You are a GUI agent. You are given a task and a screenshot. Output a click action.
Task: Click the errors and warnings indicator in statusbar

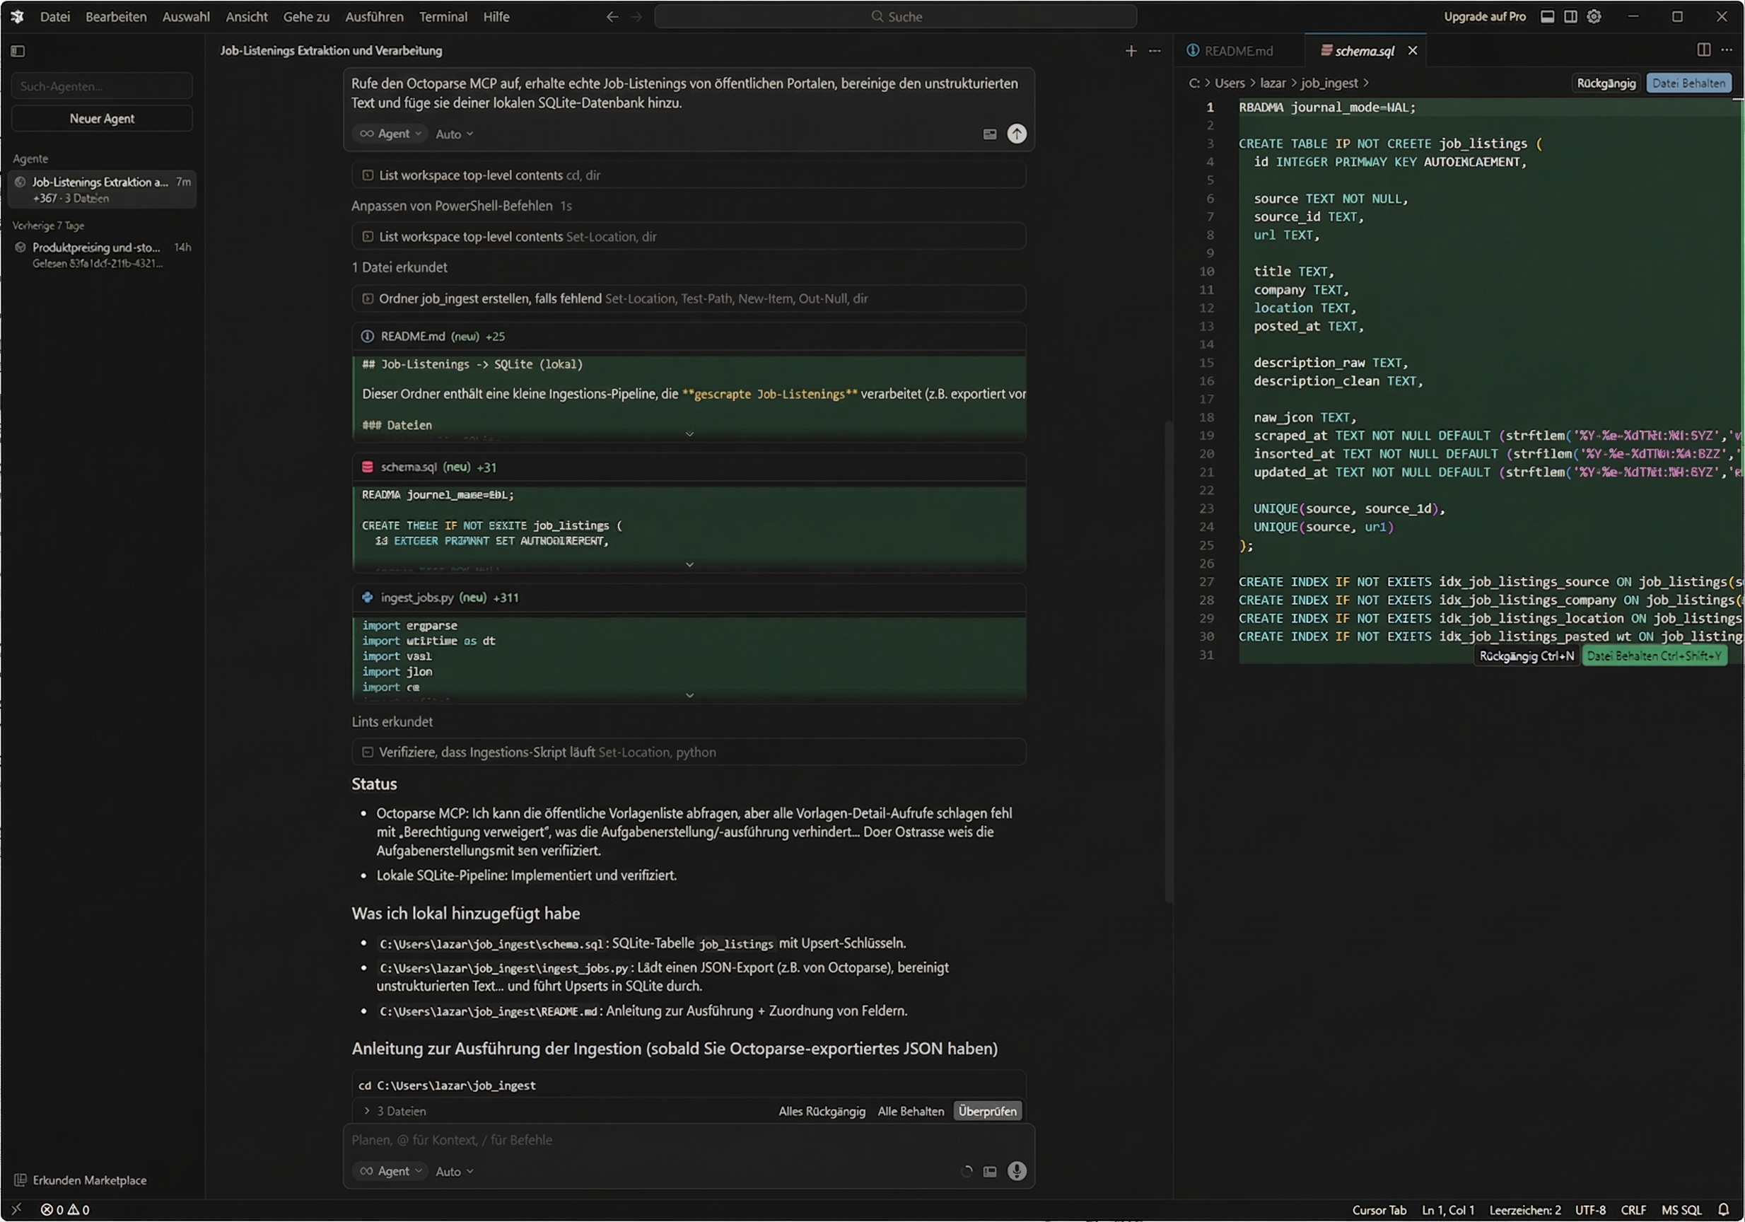point(64,1210)
